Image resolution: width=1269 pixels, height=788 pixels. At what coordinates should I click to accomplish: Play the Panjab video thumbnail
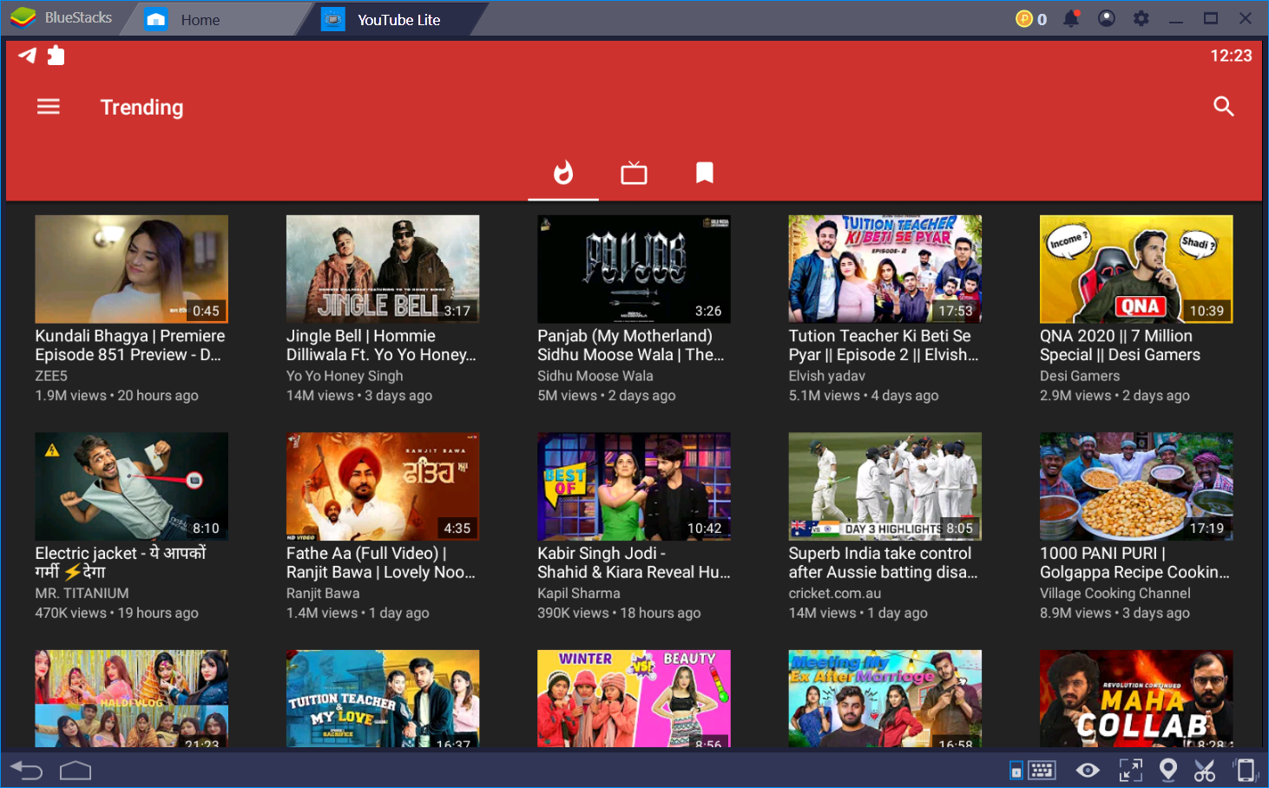point(634,269)
